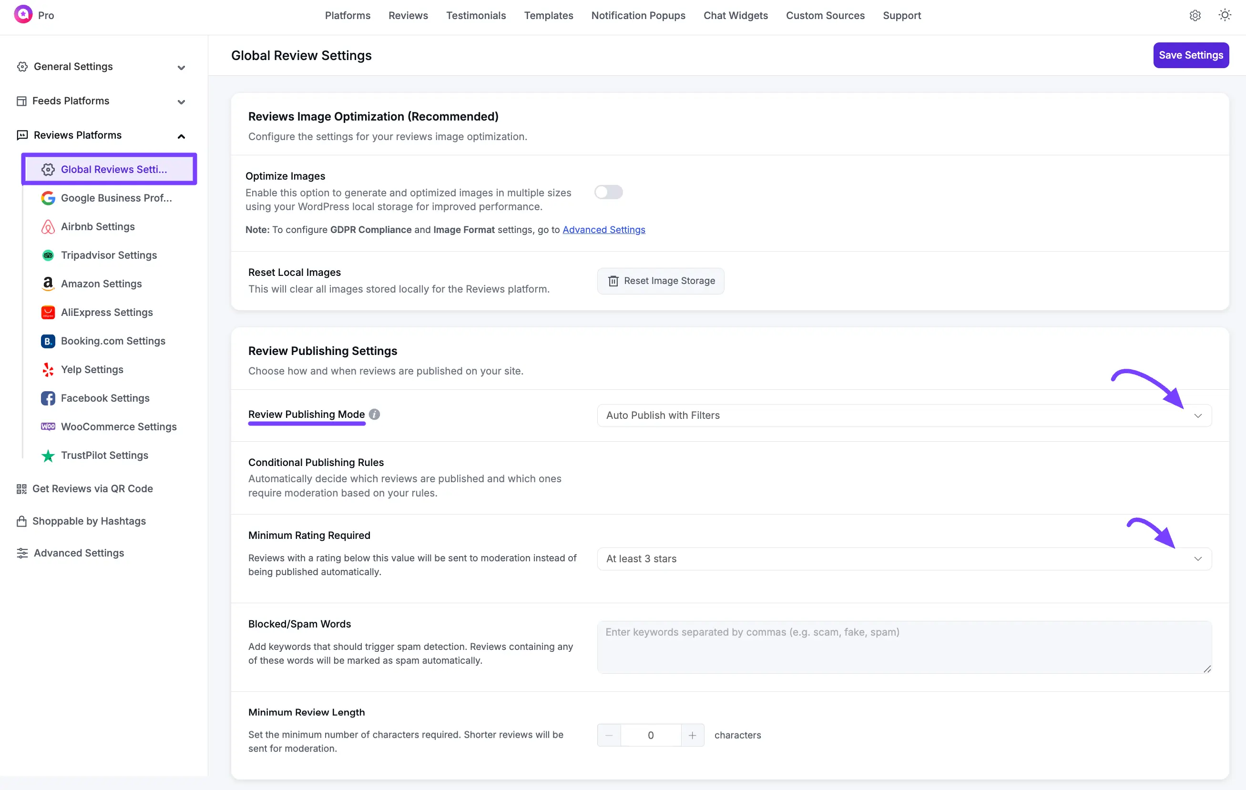Open Airbnb Settings from the sidebar
The width and height of the screenshot is (1246, 790).
[97, 227]
